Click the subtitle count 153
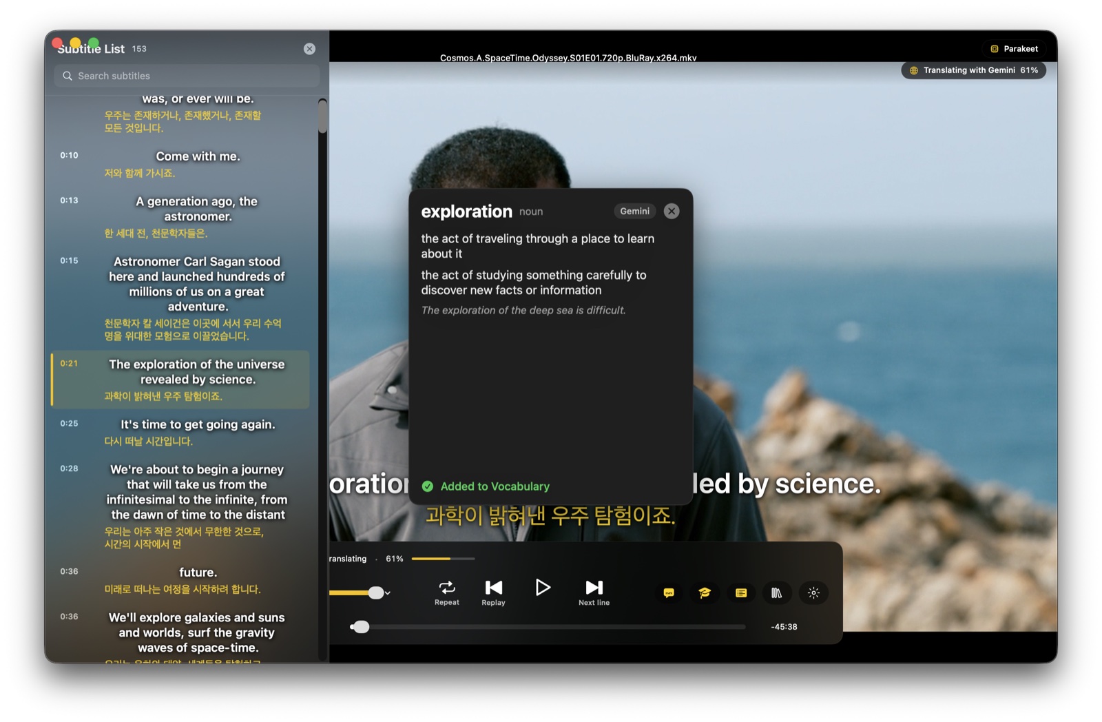This screenshot has width=1102, height=722. pyautogui.click(x=139, y=49)
